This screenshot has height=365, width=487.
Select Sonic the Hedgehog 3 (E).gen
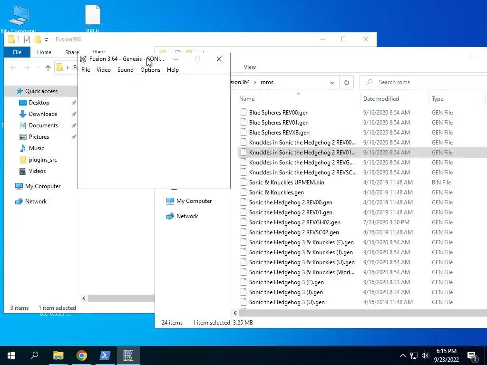[286, 282]
